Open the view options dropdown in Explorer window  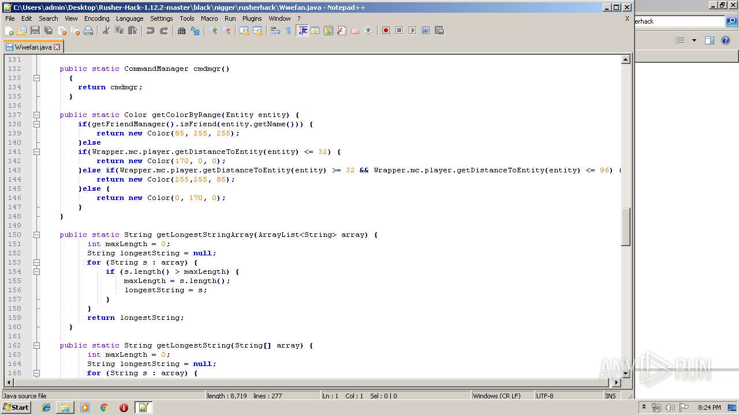pyautogui.click(x=694, y=40)
